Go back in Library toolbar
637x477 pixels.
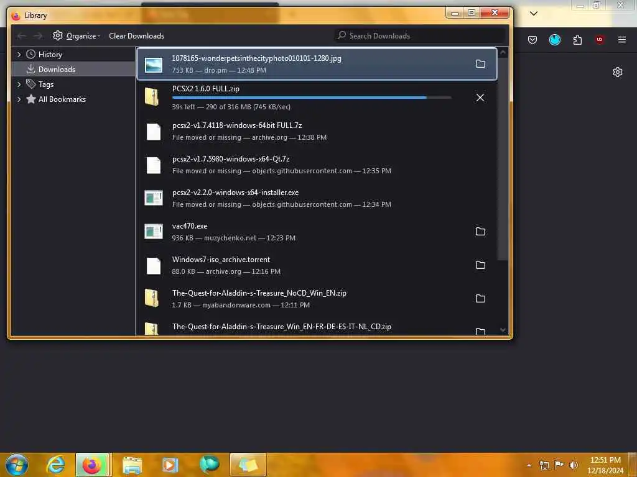pyautogui.click(x=21, y=36)
